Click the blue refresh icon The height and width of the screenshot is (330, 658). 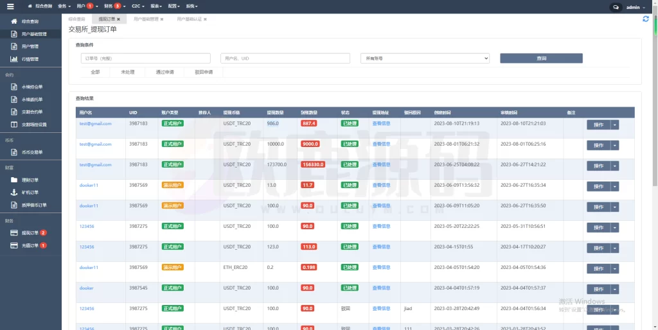[645, 19]
